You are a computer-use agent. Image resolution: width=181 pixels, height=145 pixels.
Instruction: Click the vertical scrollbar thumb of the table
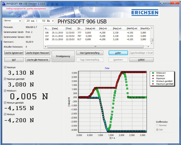[152, 40]
